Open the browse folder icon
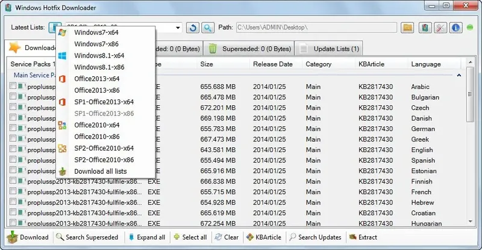 (407, 28)
